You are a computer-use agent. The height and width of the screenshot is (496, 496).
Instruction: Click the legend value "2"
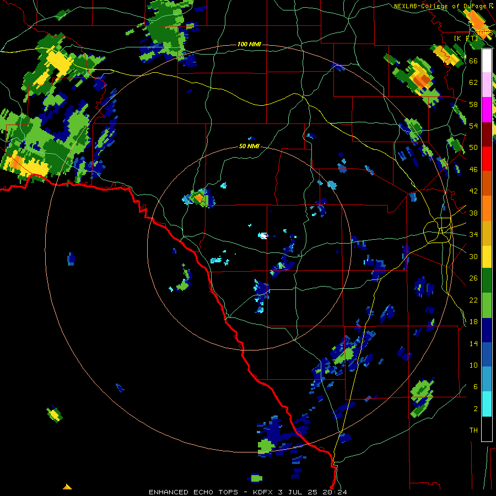tap(476, 409)
